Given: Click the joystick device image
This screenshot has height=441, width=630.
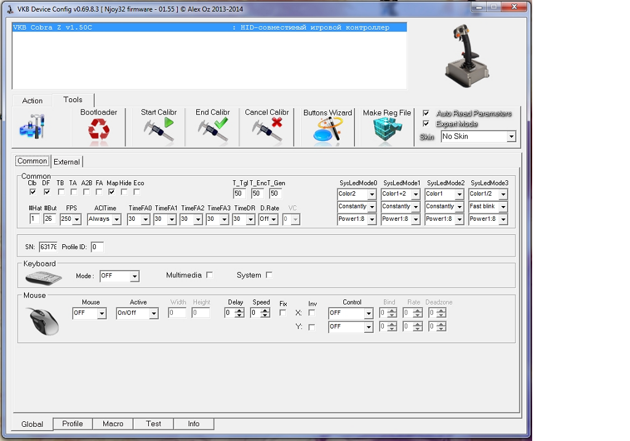Looking at the screenshot, I should pos(467,56).
